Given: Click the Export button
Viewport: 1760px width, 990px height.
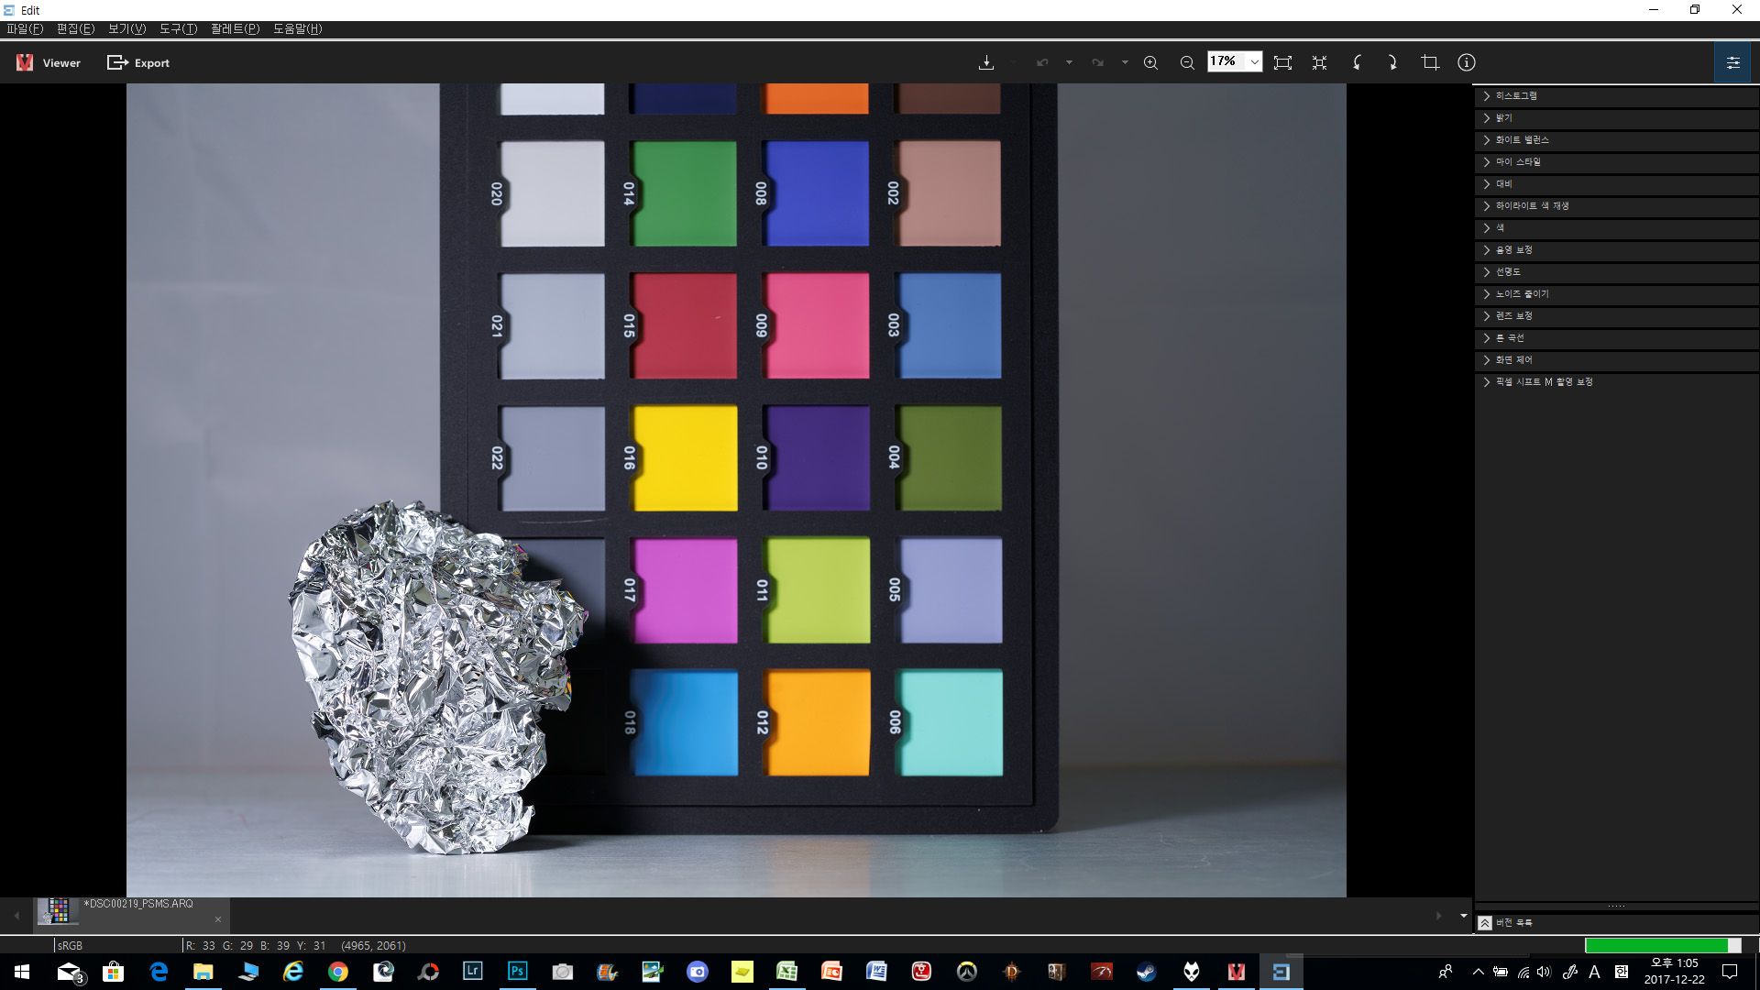Looking at the screenshot, I should pos(138,62).
